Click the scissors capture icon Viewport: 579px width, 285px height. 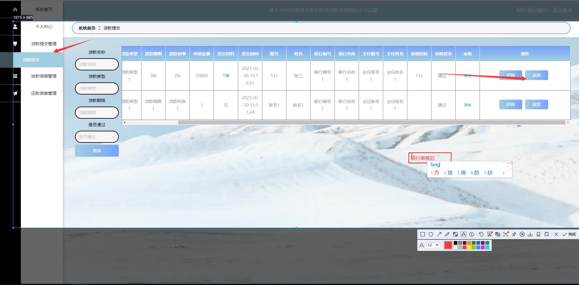pos(490,234)
